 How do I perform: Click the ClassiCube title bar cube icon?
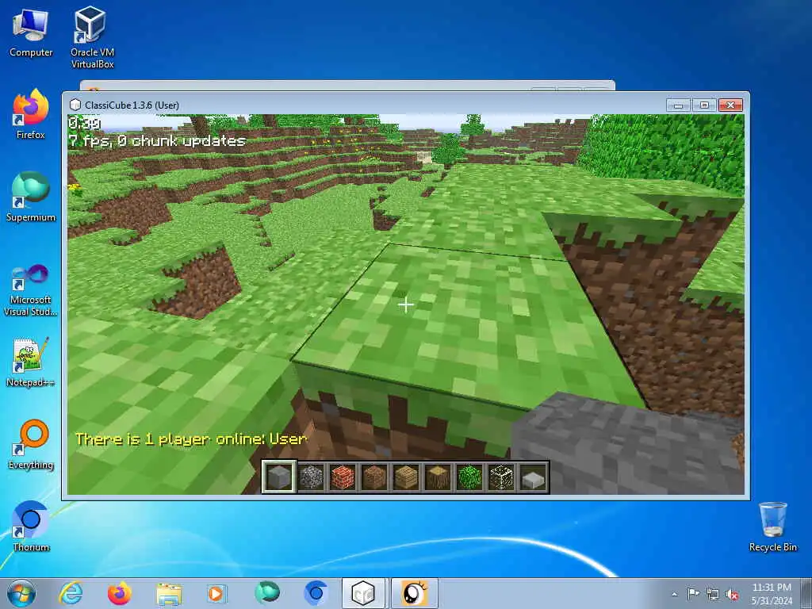[75, 105]
